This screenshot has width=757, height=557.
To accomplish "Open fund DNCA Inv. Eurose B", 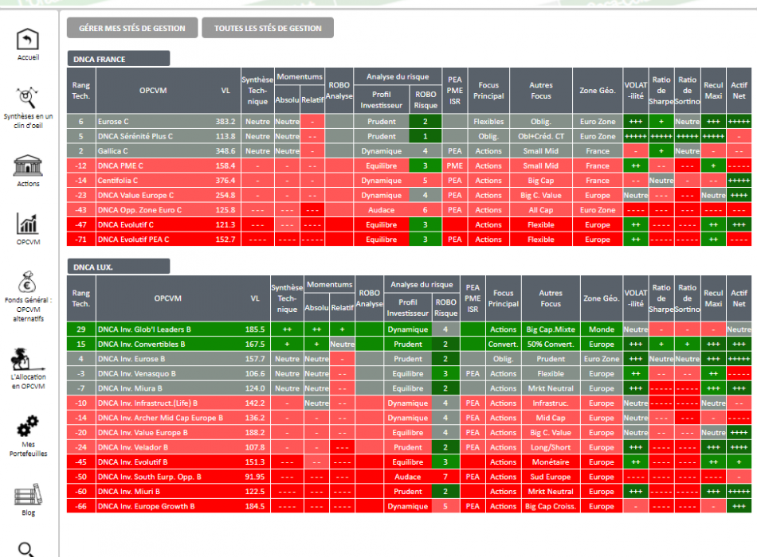I will 131,359.
